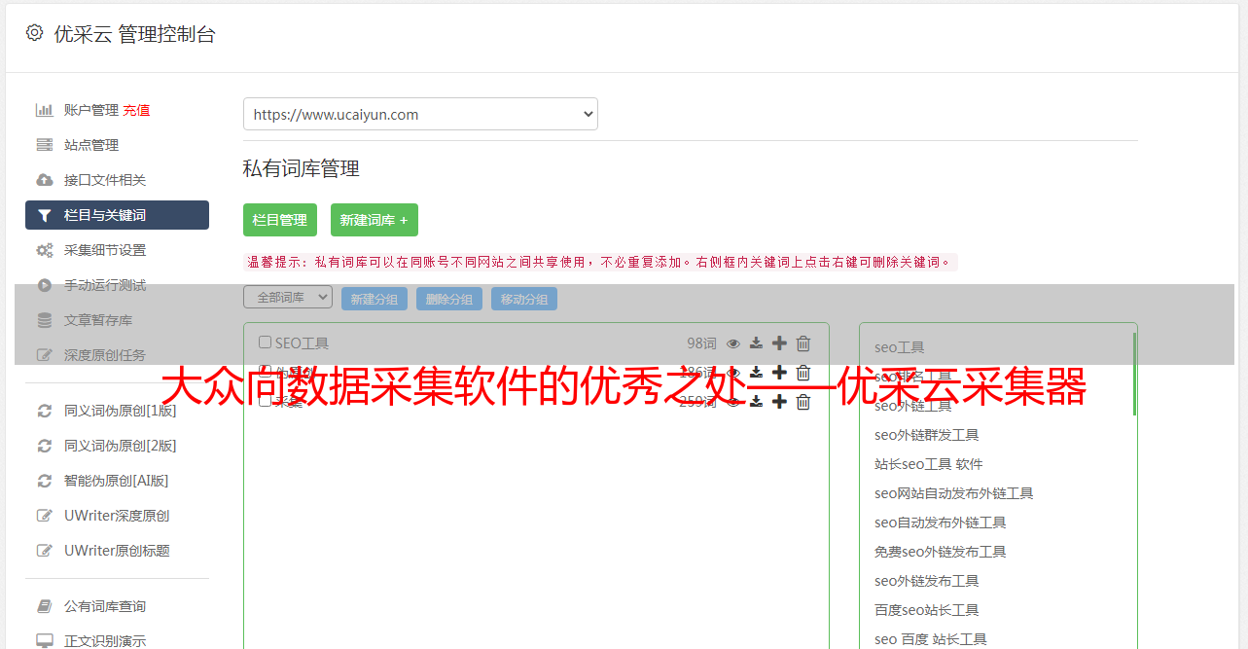Open 账户管理 via its bar chart icon

(44, 110)
